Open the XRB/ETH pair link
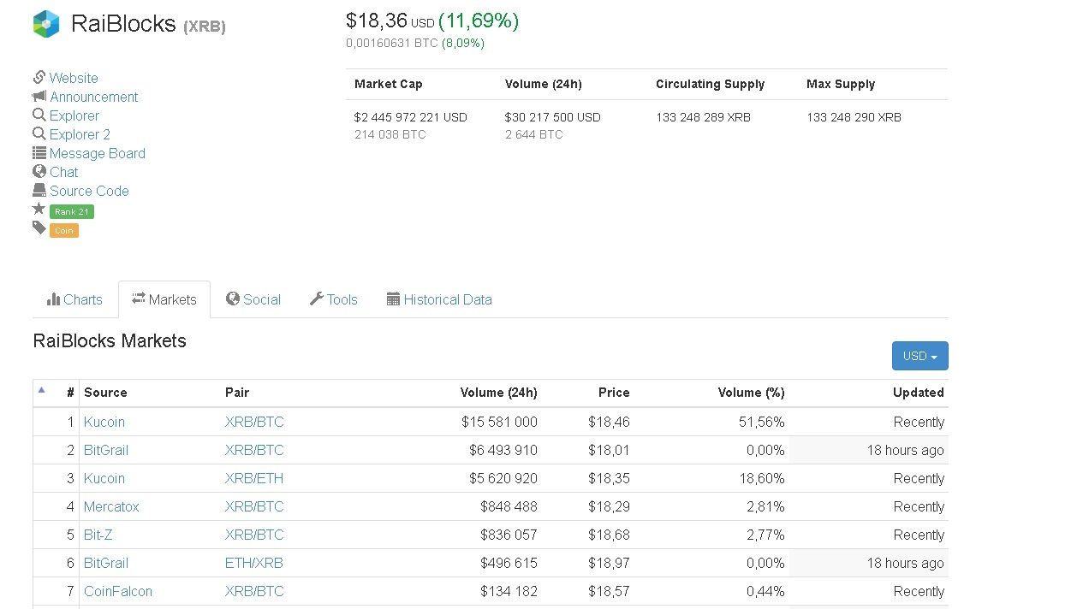 (254, 478)
